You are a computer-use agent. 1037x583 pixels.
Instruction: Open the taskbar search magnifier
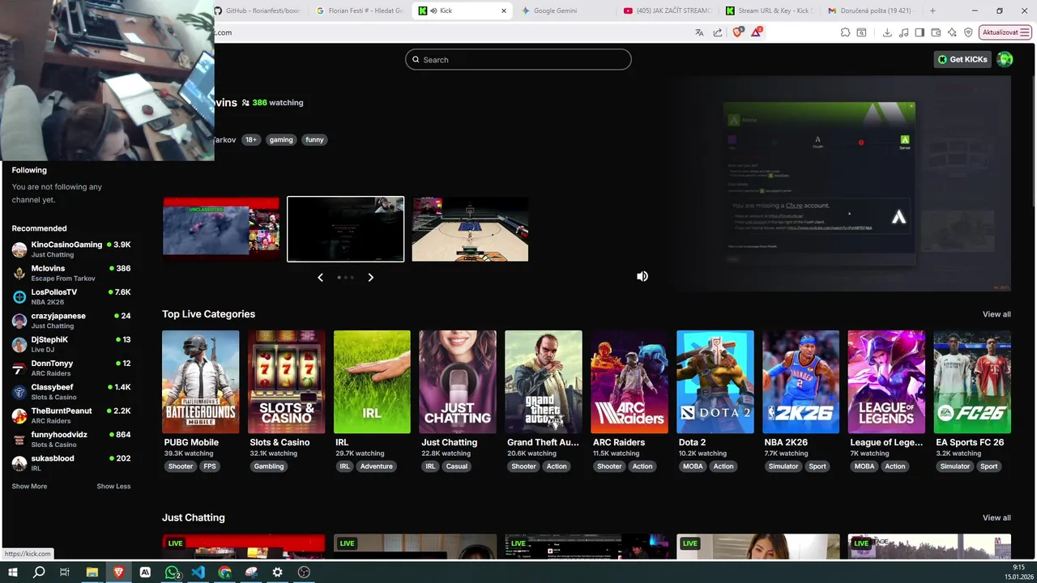pos(39,572)
